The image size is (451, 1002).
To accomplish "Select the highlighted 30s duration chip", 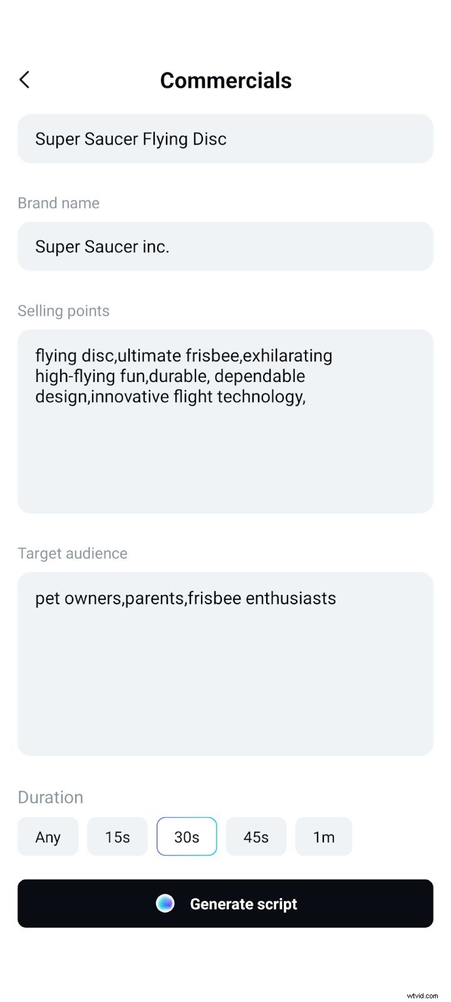I will [x=187, y=837].
